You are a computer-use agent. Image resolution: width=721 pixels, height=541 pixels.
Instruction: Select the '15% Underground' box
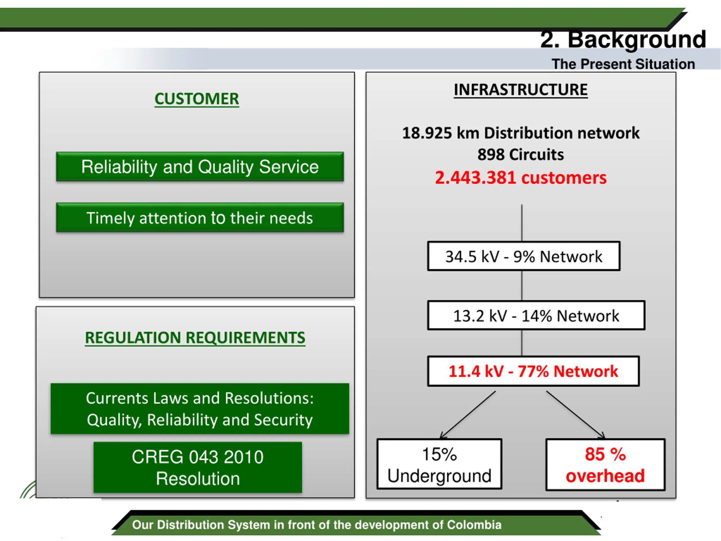tap(439, 464)
